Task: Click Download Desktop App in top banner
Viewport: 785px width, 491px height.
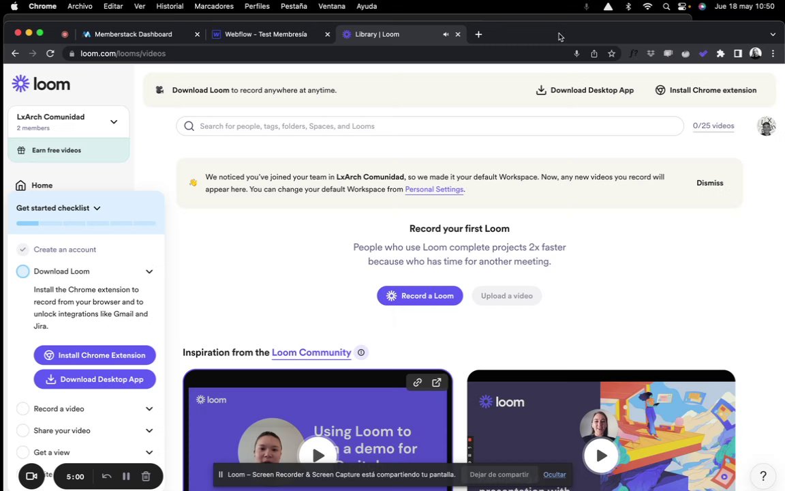Action: click(x=585, y=90)
